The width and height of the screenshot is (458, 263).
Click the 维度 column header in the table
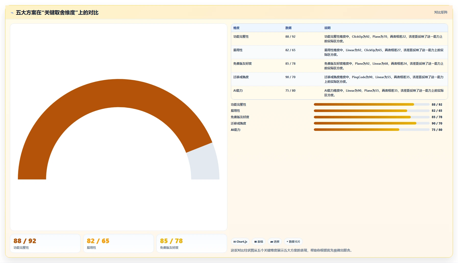click(x=236, y=28)
